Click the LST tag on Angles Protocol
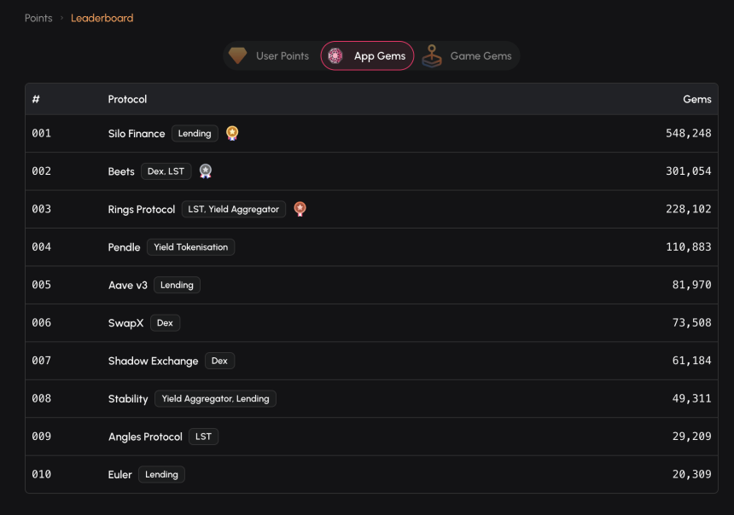 (204, 437)
